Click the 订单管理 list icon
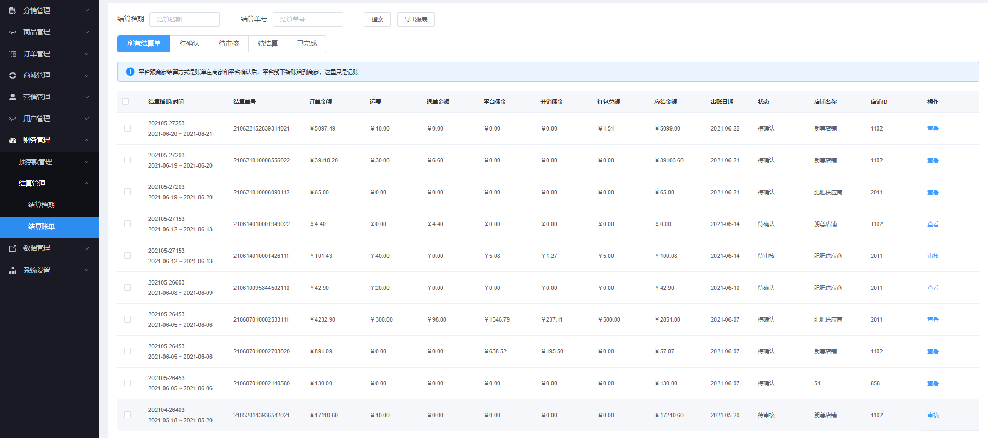 click(13, 54)
